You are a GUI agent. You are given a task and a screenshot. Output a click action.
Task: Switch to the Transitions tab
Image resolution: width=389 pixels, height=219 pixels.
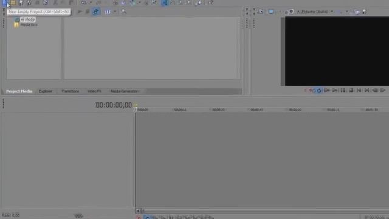pos(70,91)
